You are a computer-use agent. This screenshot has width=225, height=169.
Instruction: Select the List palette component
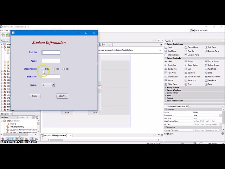pos(187,69)
